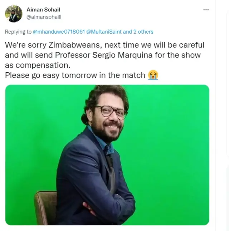Expand the "and 2 others" recipients
229x231 pixels.
tap(138, 32)
